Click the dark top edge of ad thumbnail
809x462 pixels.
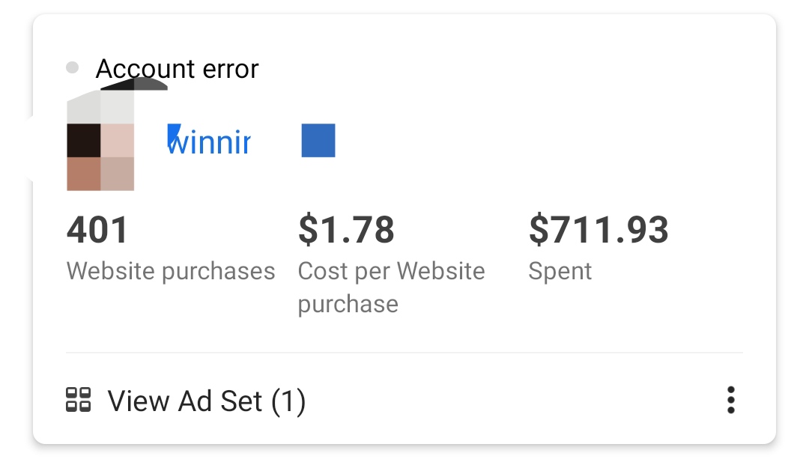pos(133,84)
